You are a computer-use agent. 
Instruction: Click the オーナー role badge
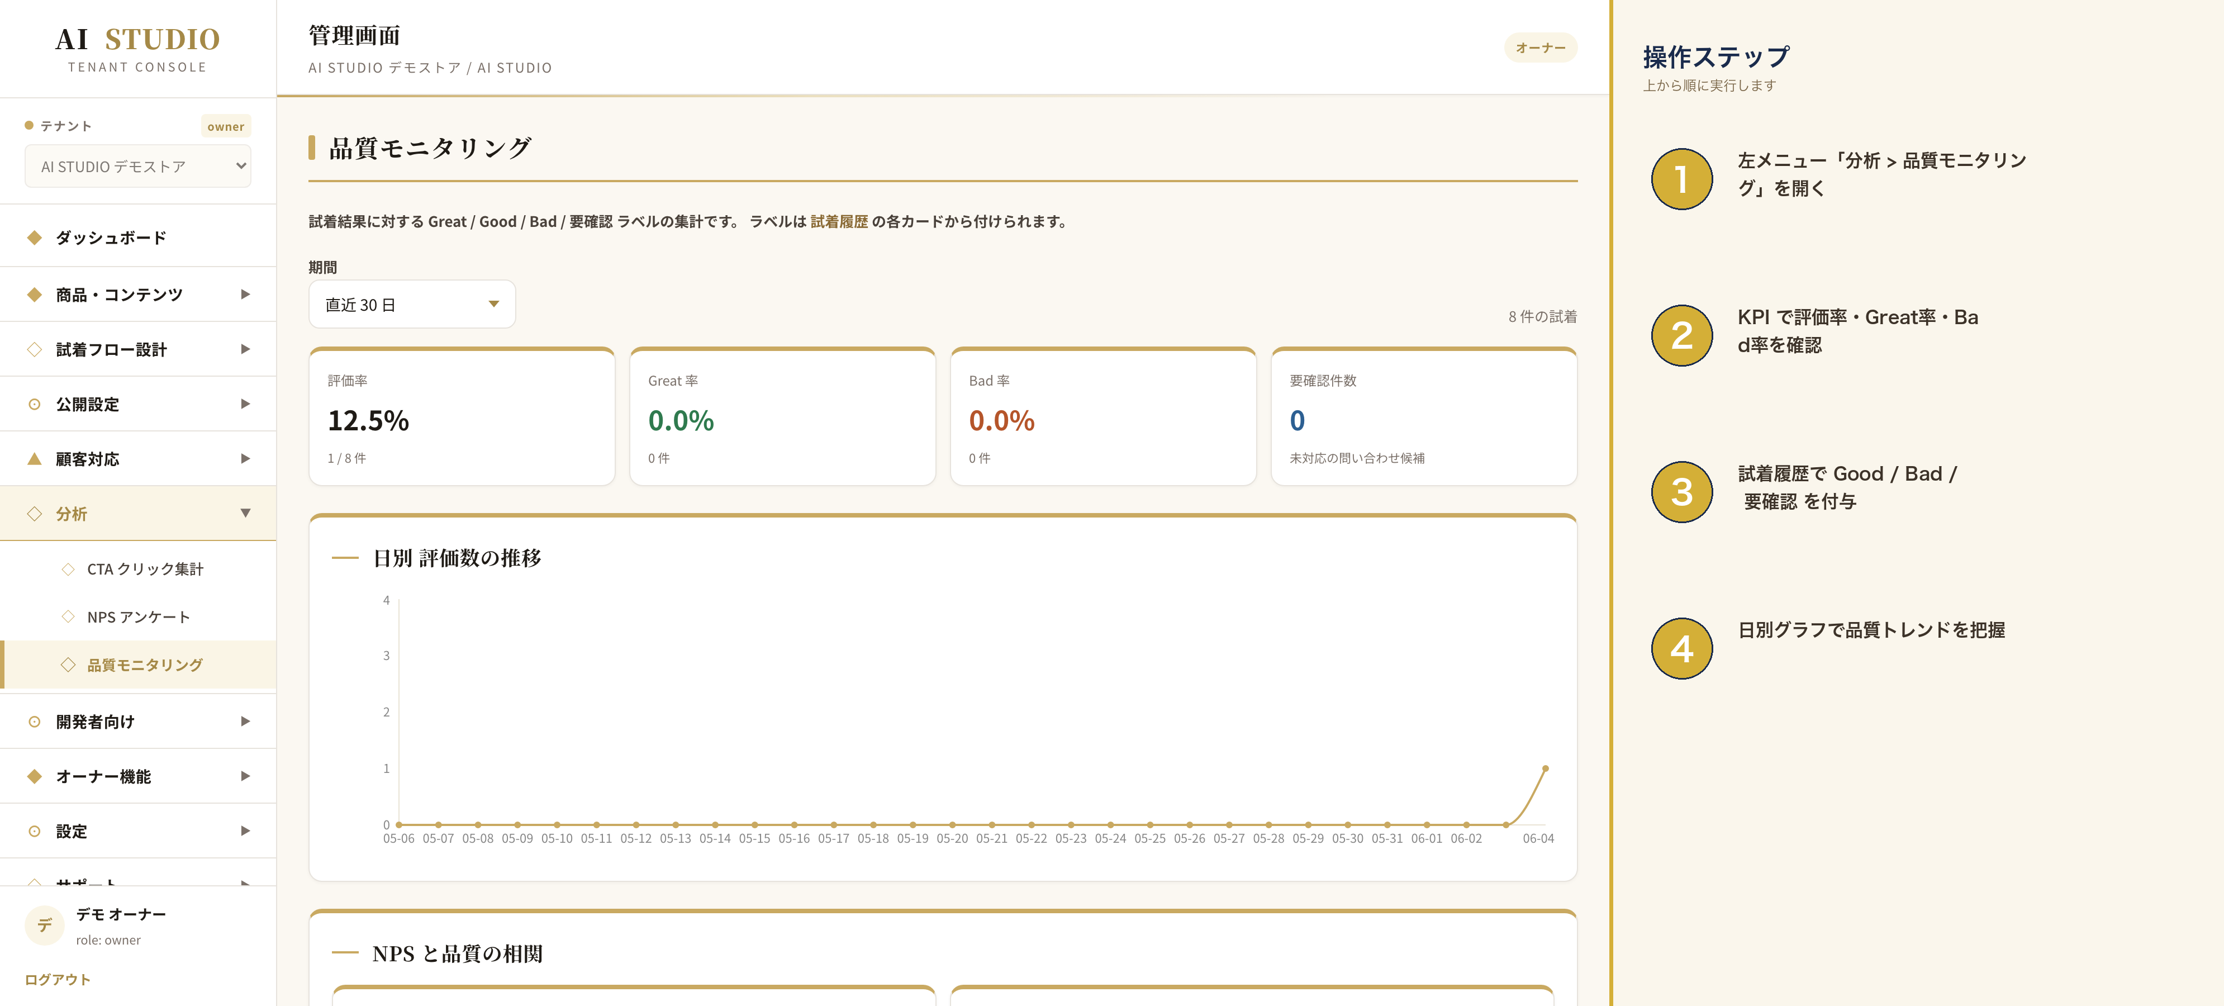(1540, 48)
